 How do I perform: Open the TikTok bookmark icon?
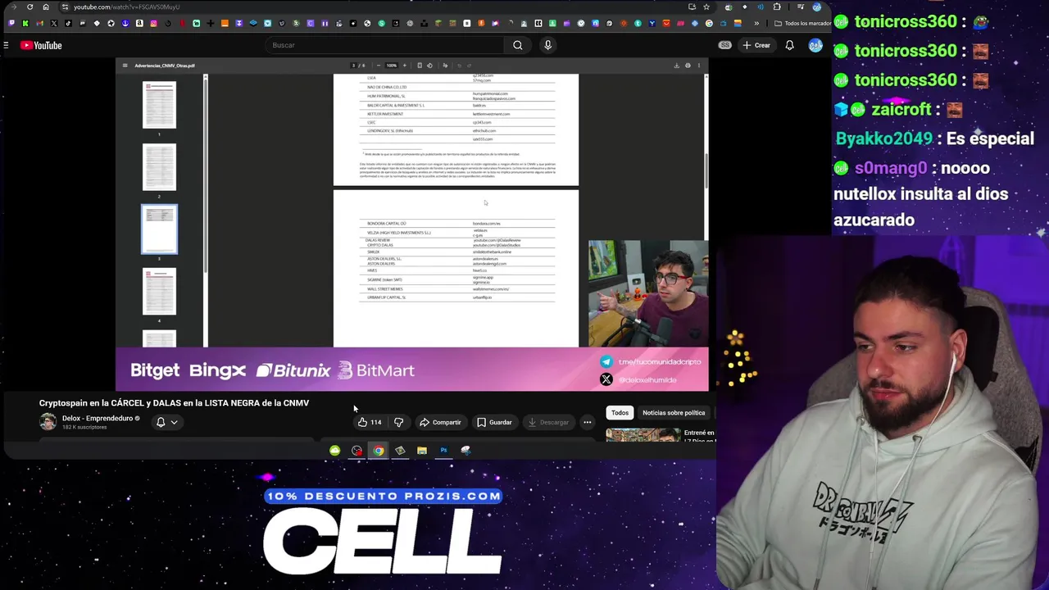pyautogui.click(x=68, y=23)
